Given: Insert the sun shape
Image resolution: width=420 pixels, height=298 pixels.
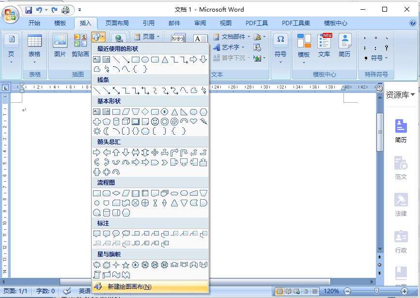Looking at the screenshot, I should 97,131.
